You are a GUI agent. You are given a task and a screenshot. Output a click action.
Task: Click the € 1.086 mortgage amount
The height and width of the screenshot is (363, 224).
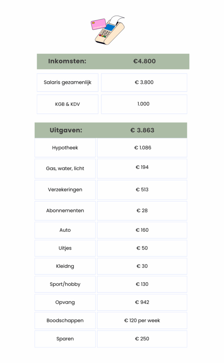(x=142, y=148)
